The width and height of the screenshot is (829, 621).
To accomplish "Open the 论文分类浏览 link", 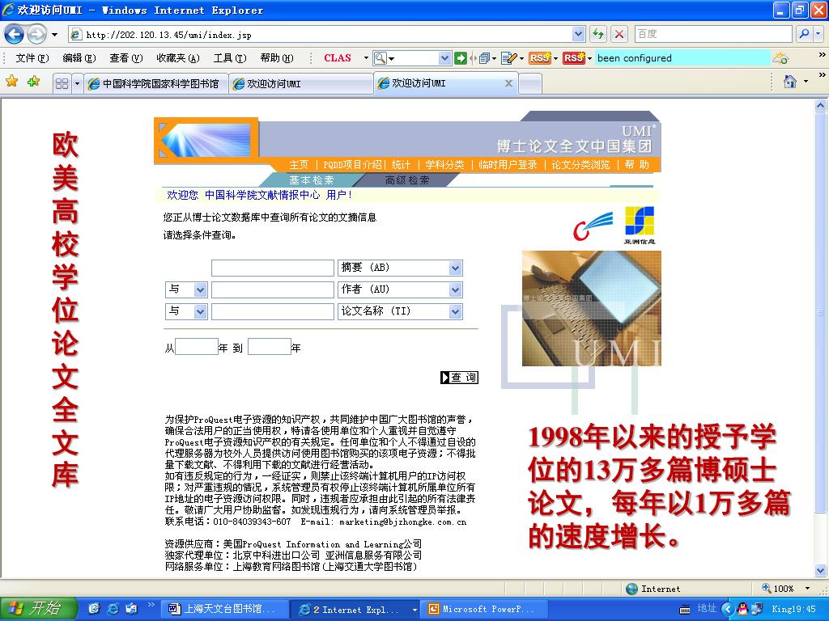I will click(580, 165).
